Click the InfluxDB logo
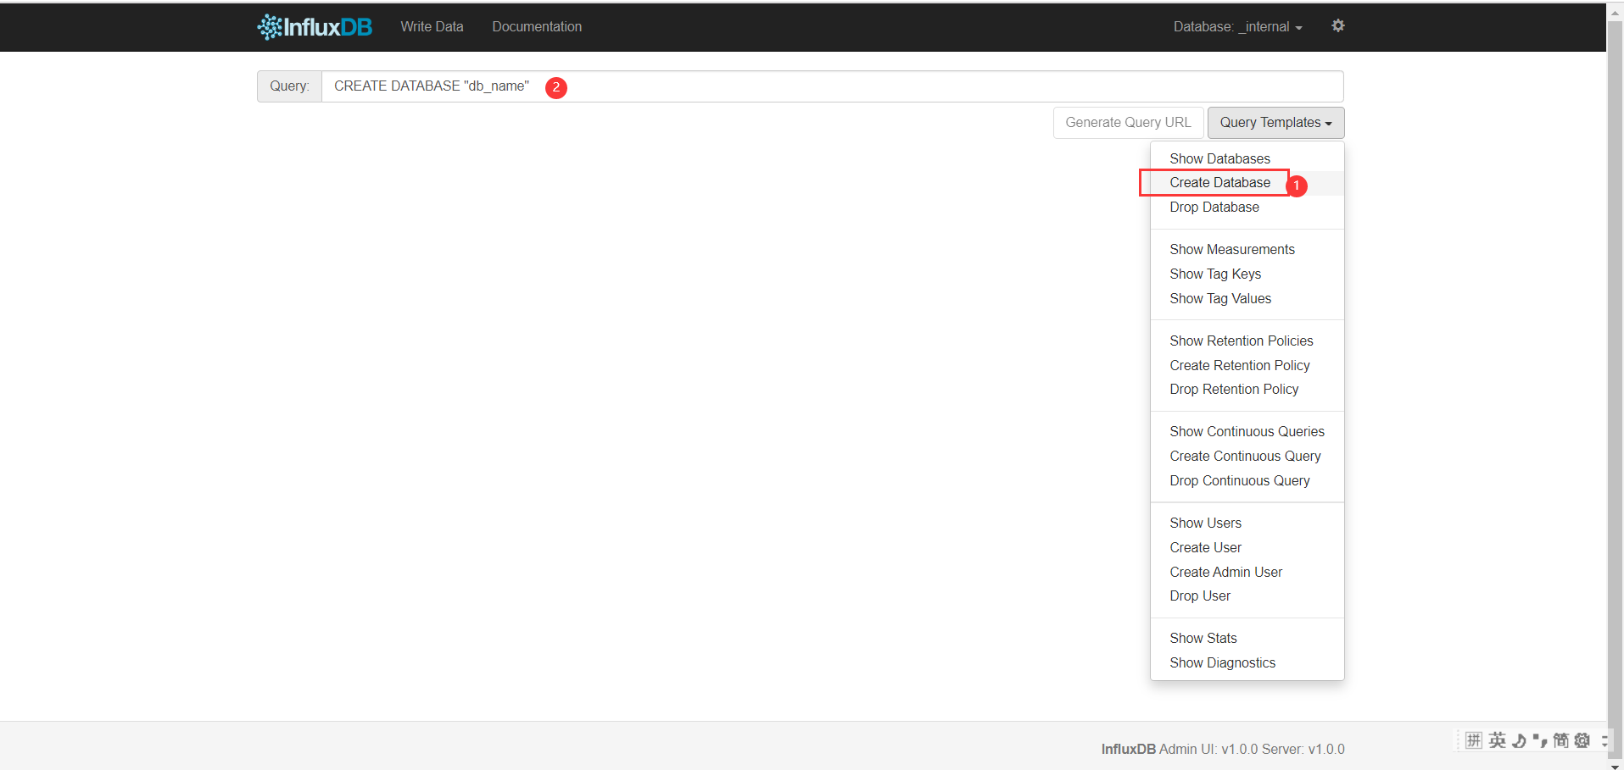The height and width of the screenshot is (770, 1624). point(315,27)
